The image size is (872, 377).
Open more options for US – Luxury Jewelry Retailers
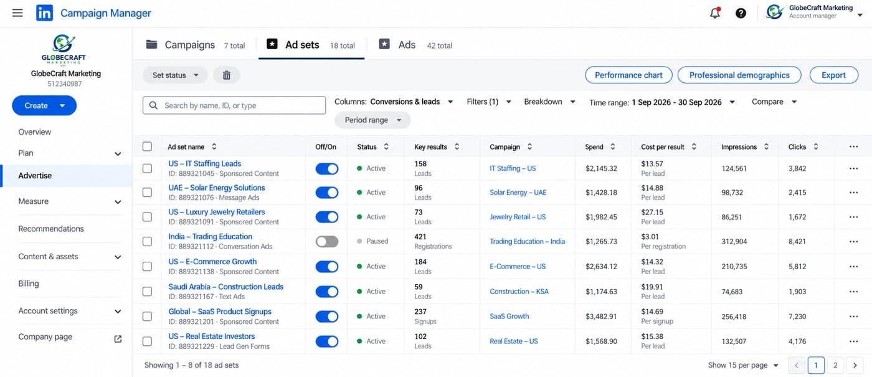[x=853, y=217]
